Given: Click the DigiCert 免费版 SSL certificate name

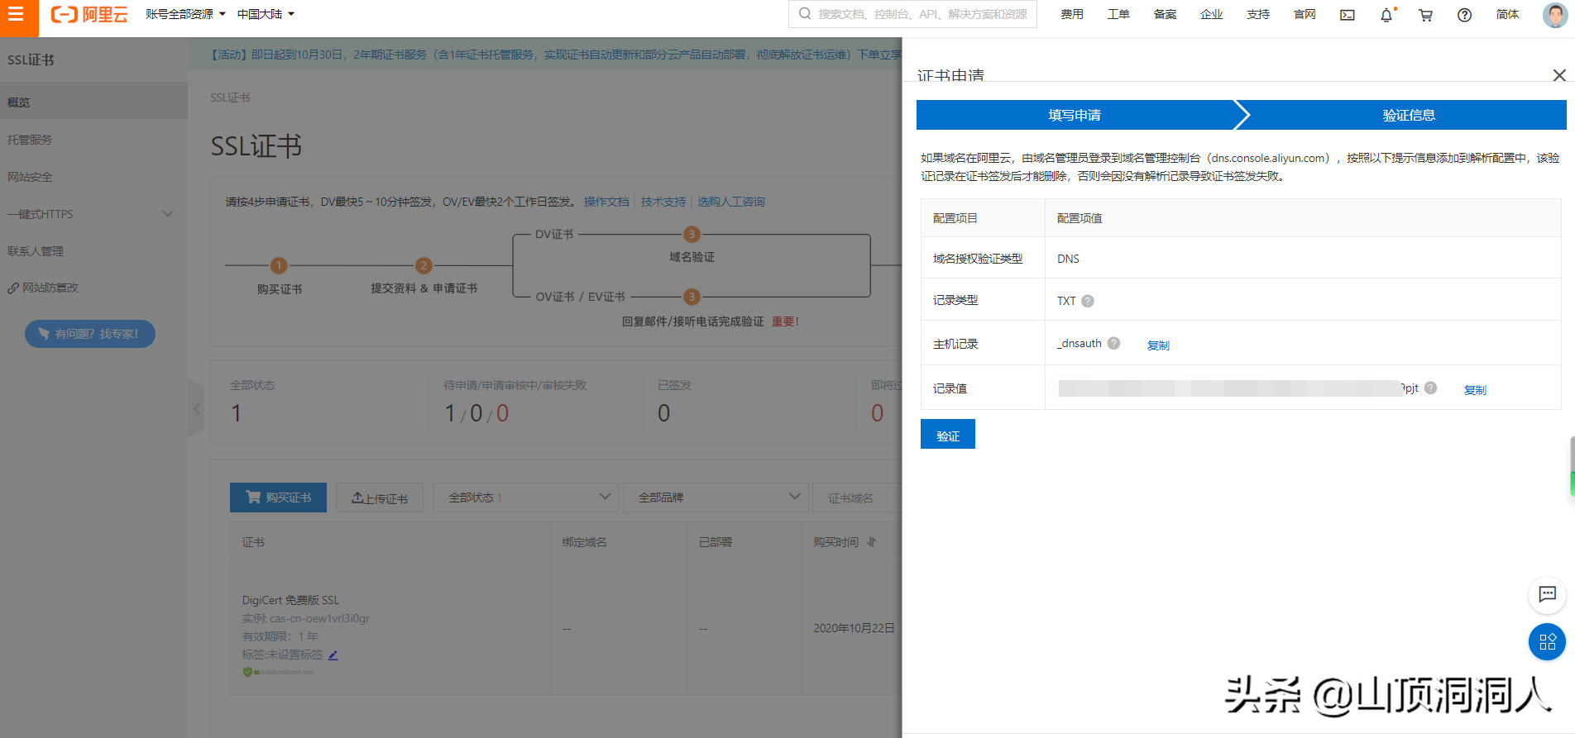Looking at the screenshot, I should pyautogui.click(x=290, y=600).
